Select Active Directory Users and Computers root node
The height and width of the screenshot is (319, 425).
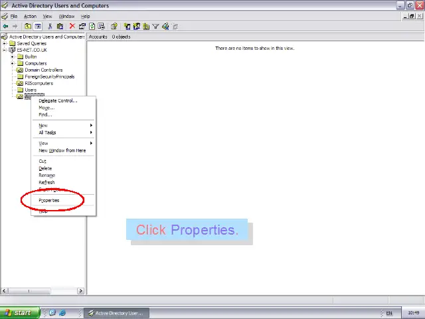coord(47,37)
